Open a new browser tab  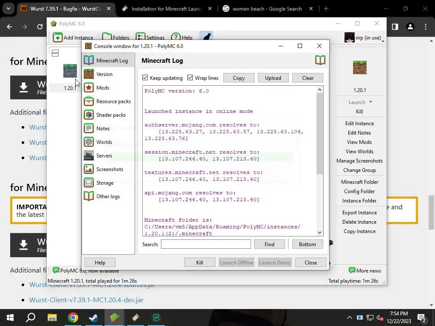[326, 8]
